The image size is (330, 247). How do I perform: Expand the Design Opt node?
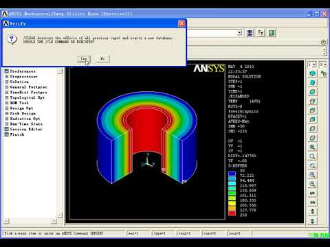pos(7,108)
